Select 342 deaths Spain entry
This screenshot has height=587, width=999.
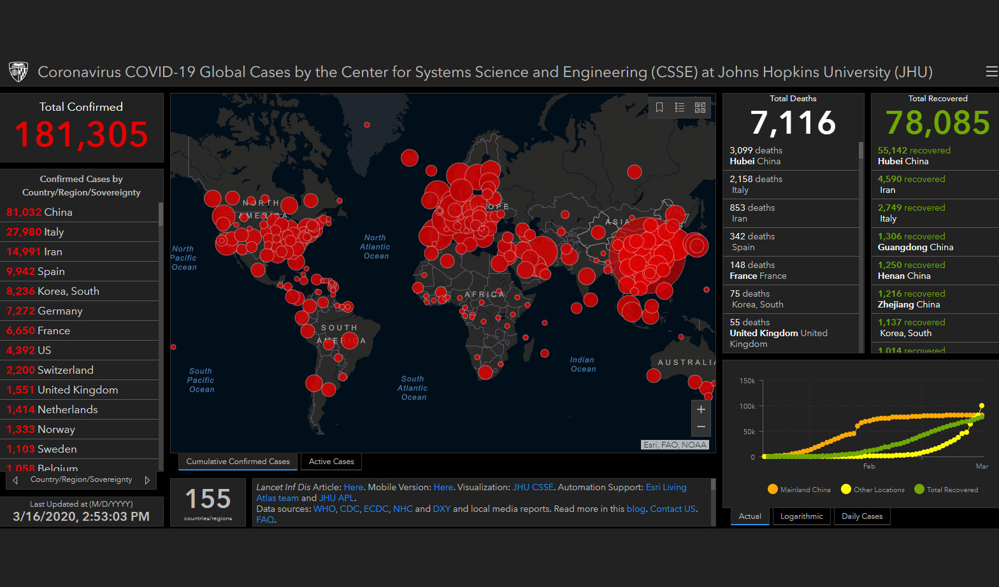coord(791,242)
